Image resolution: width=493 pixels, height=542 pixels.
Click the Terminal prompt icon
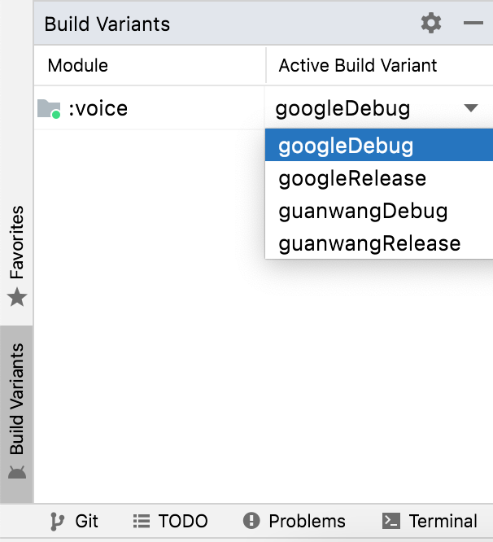point(391,521)
